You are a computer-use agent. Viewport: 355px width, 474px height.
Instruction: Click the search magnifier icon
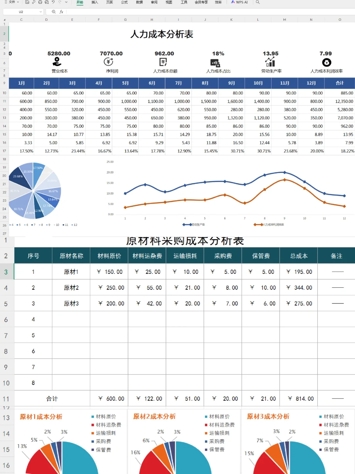point(258,2)
